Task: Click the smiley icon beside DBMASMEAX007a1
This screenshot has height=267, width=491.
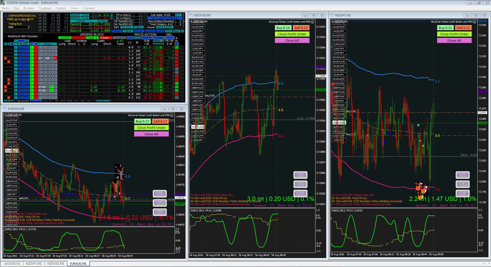Action: coord(6,15)
